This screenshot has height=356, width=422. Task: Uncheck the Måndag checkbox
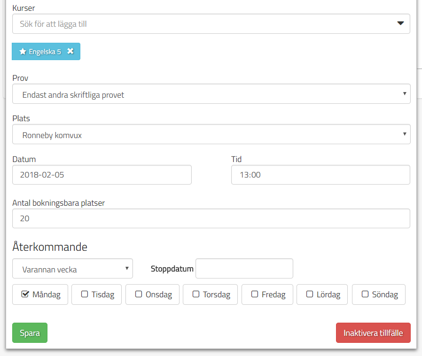click(x=25, y=294)
